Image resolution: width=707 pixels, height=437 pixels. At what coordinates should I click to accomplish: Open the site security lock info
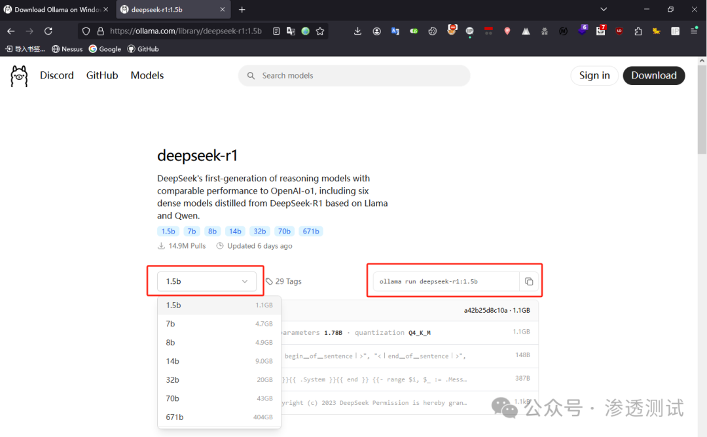click(101, 31)
